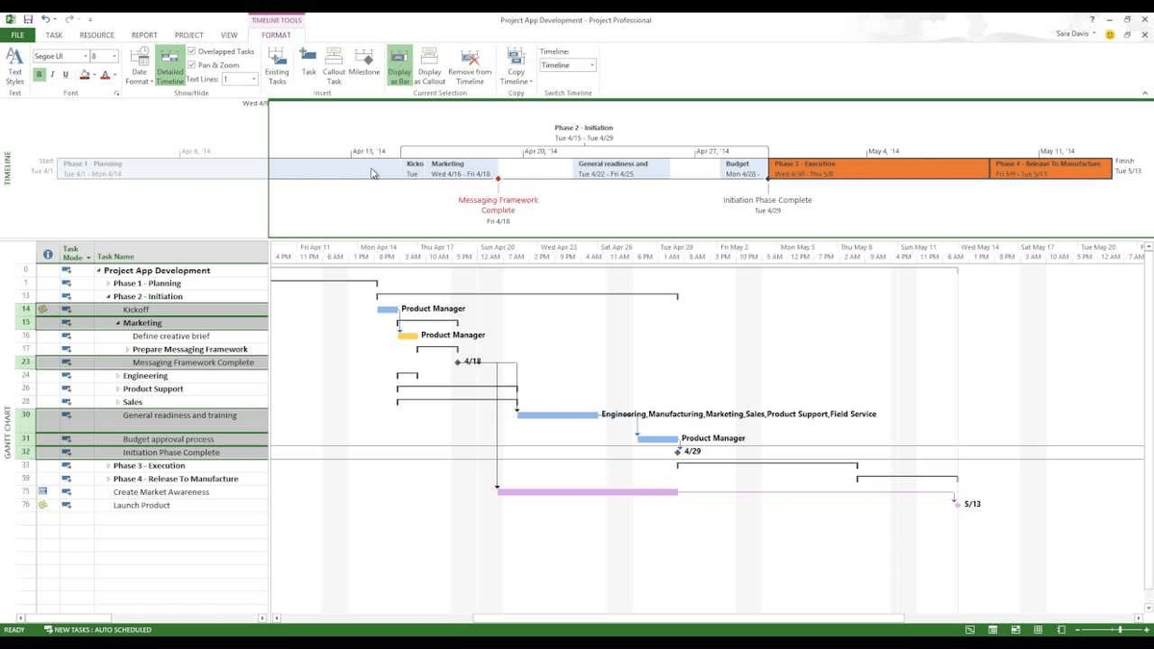Collapse Phase 2 - Initiation summary task
This screenshot has height=649, width=1154.
click(x=108, y=297)
